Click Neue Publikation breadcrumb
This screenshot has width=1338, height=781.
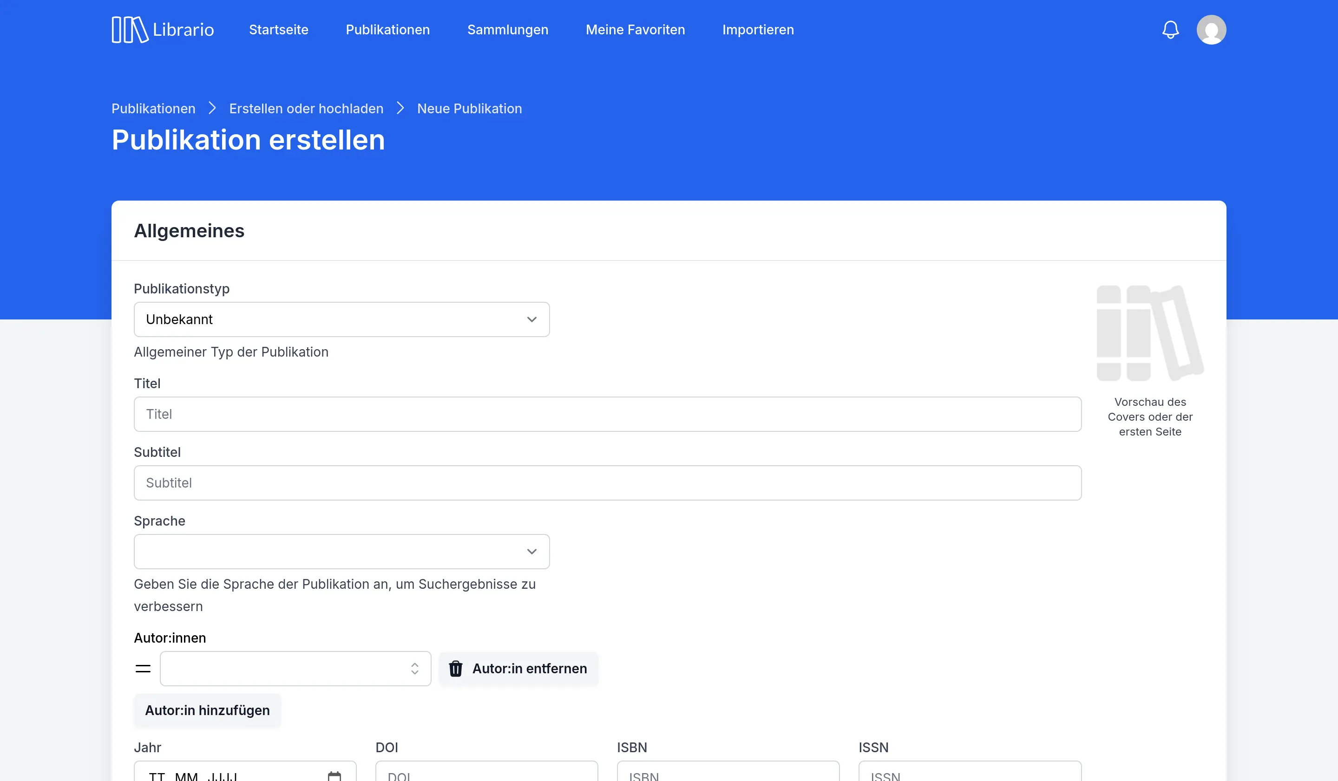[469, 108]
